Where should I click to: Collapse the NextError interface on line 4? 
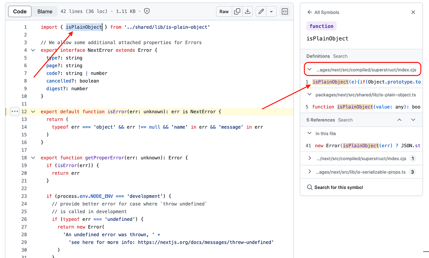pyautogui.click(x=33, y=50)
